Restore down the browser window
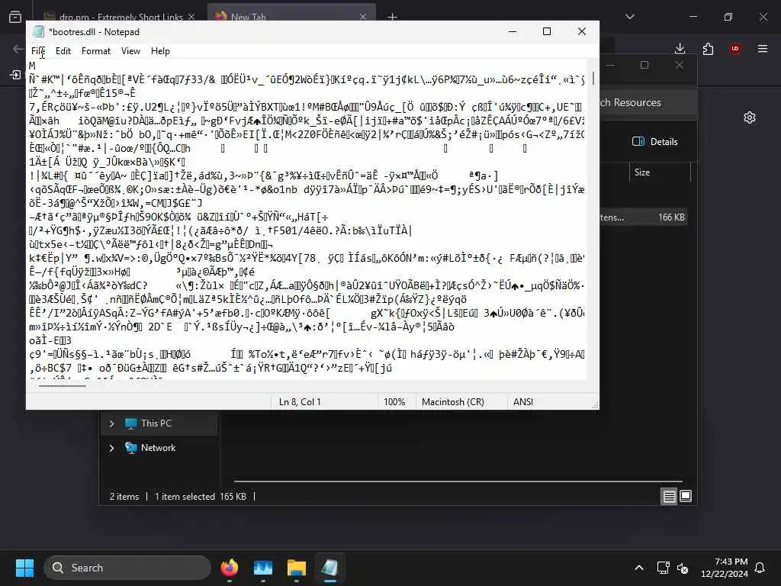 728,17
